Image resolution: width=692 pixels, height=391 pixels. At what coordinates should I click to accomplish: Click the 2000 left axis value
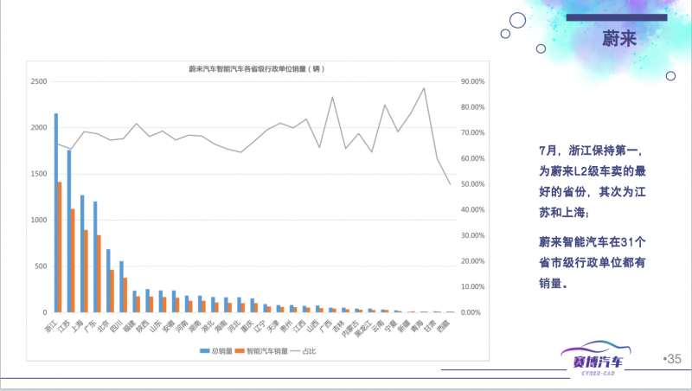coord(39,127)
